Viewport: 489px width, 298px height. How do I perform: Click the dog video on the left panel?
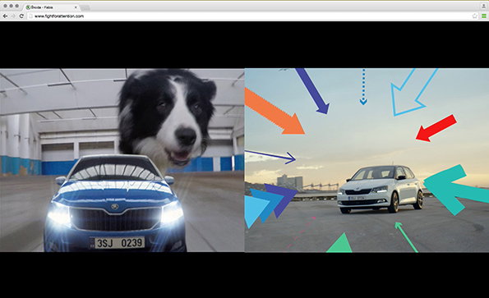[x=122, y=160]
